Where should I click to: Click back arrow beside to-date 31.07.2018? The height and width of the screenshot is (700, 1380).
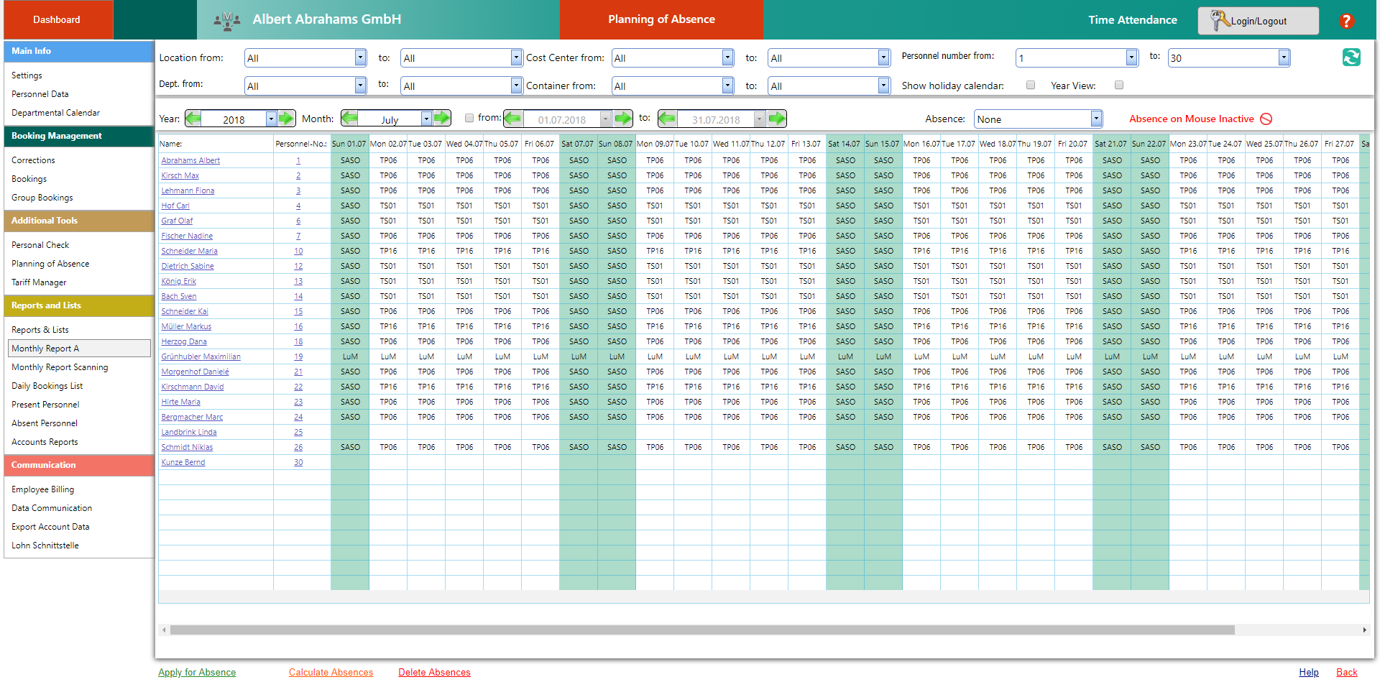[667, 119]
